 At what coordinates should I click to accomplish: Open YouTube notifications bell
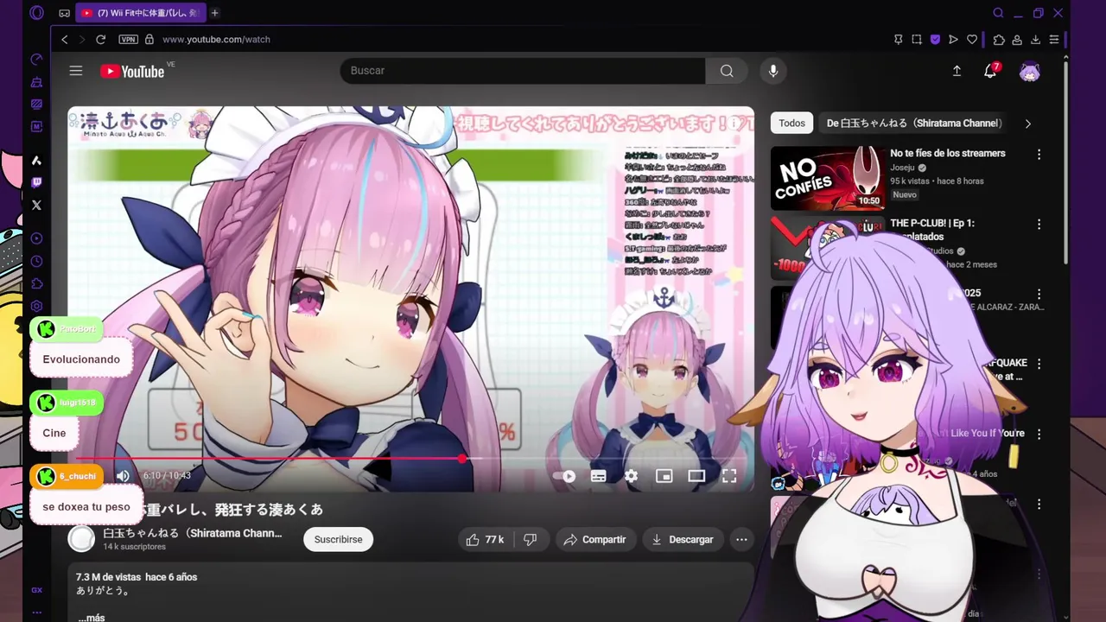click(990, 71)
